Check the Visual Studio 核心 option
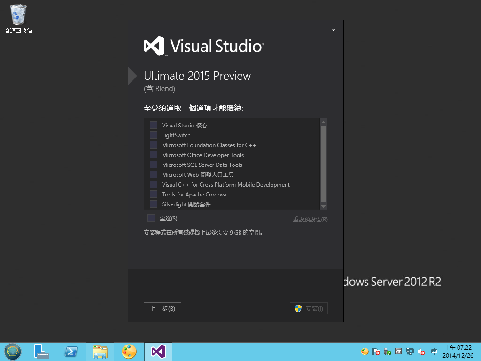Viewport: 481px width, 361px height. click(154, 125)
